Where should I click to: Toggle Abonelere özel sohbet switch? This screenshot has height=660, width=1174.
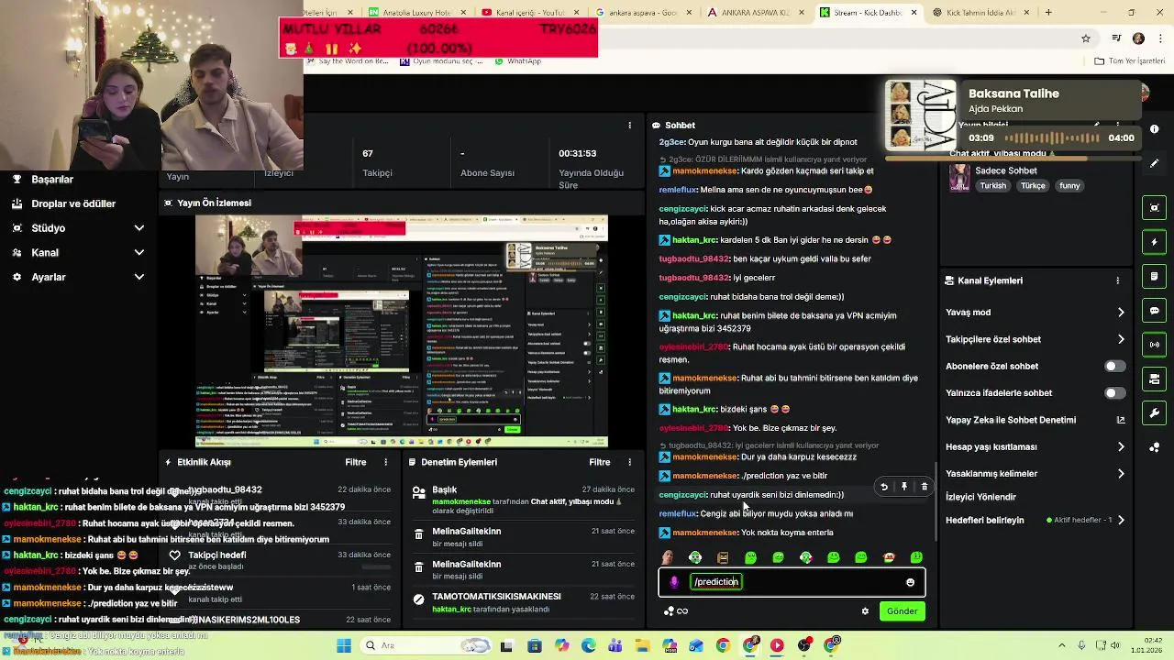pos(1114,366)
